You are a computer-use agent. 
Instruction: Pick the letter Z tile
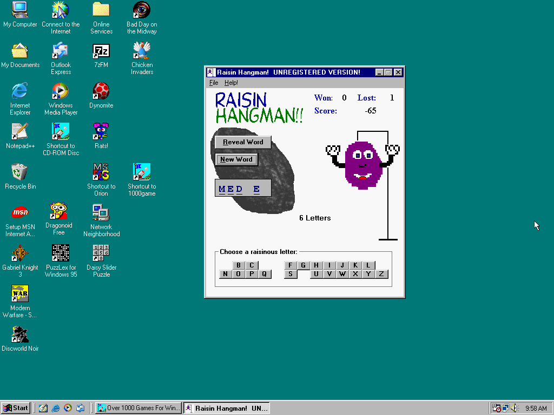click(x=381, y=274)
